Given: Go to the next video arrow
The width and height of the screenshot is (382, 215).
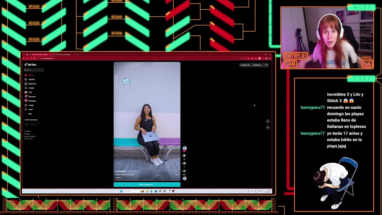Looking at the screenshot, I should [x=268, y=128].
